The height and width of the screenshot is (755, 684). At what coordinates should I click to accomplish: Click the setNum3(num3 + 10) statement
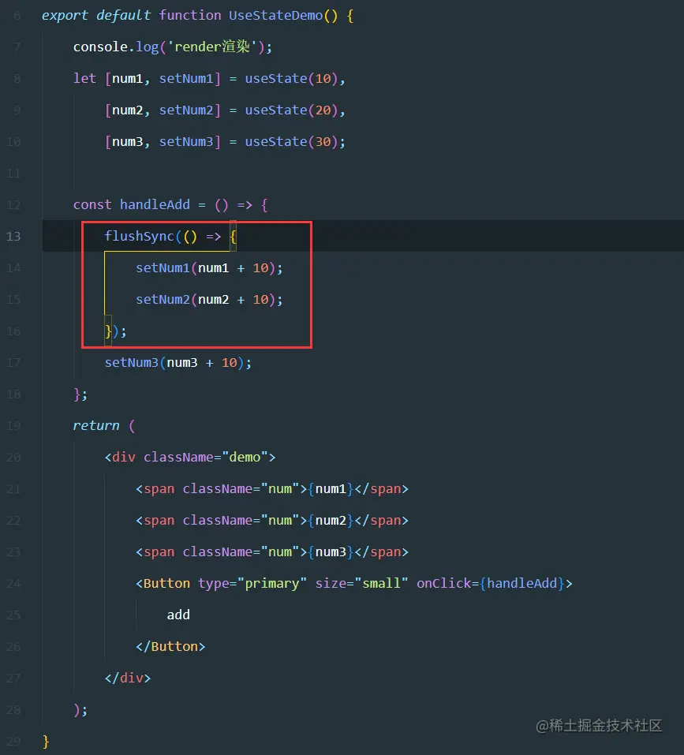(178, 363)
